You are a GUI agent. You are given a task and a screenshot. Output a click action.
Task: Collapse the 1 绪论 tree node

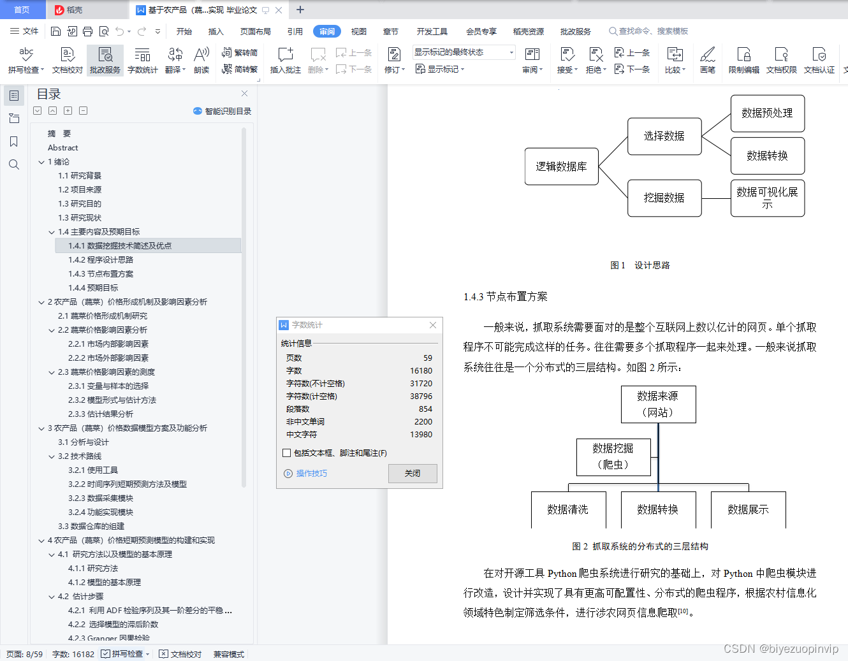point(41,162)
